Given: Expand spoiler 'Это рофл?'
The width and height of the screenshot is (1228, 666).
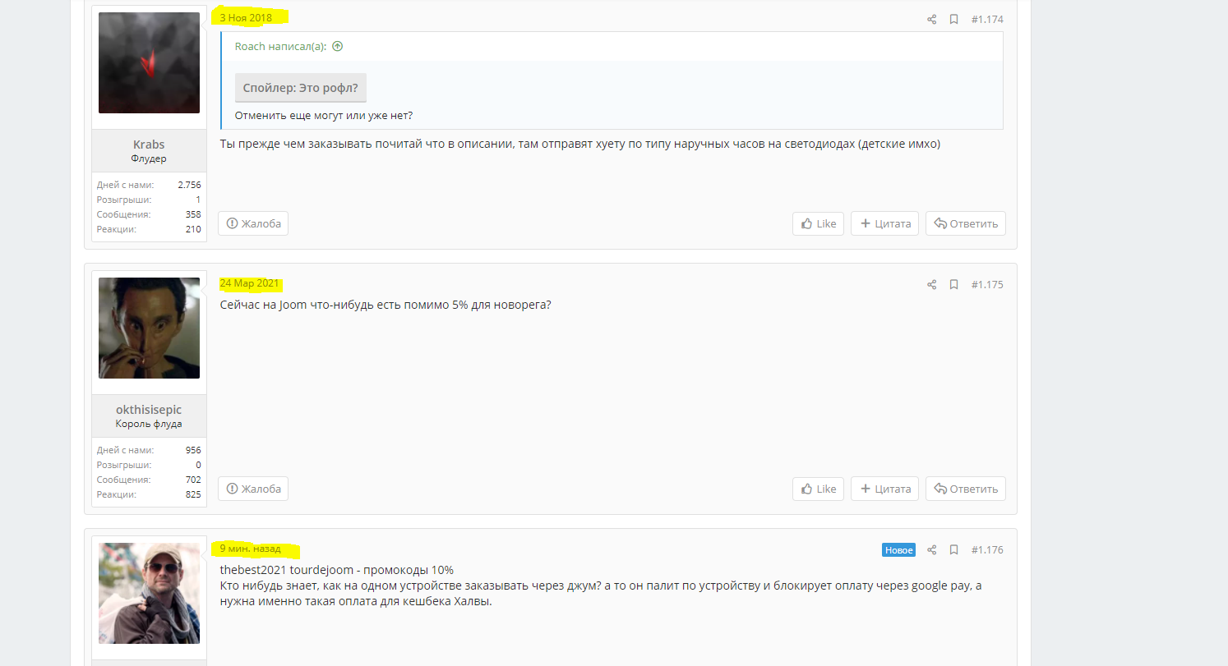Looking at the screenshot, I should (x=301, y=88).
